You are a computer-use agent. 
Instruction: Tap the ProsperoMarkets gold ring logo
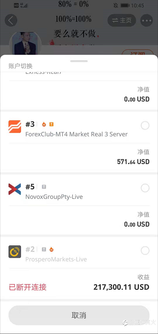click(x=15, y=252)
